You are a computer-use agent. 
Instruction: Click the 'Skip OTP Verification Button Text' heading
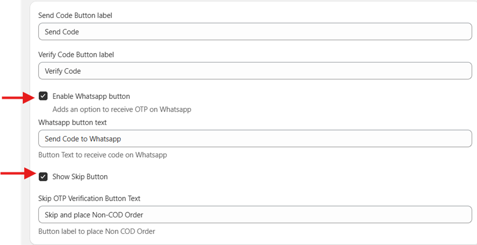[x=89, y=198]
